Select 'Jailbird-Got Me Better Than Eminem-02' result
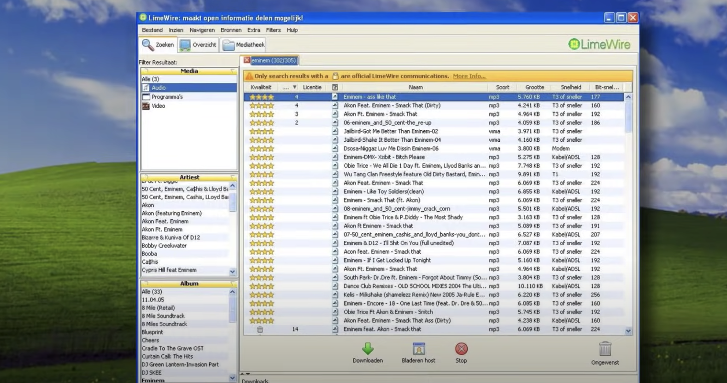727x383 pixels. point(434,131)
